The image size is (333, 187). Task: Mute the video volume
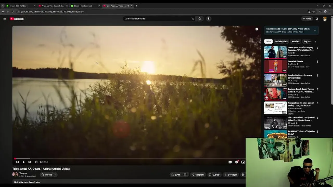click(x=36, y=162)
